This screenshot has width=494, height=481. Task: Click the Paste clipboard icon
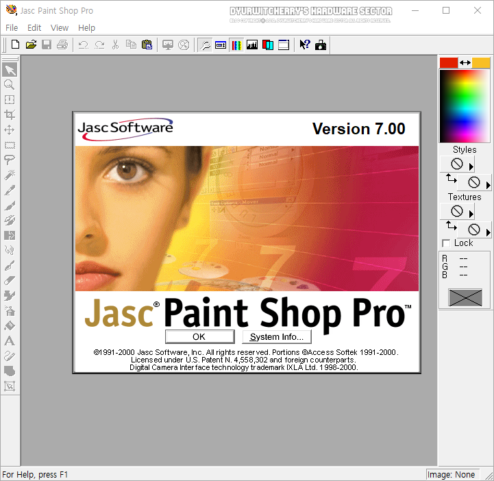point(147,45)
